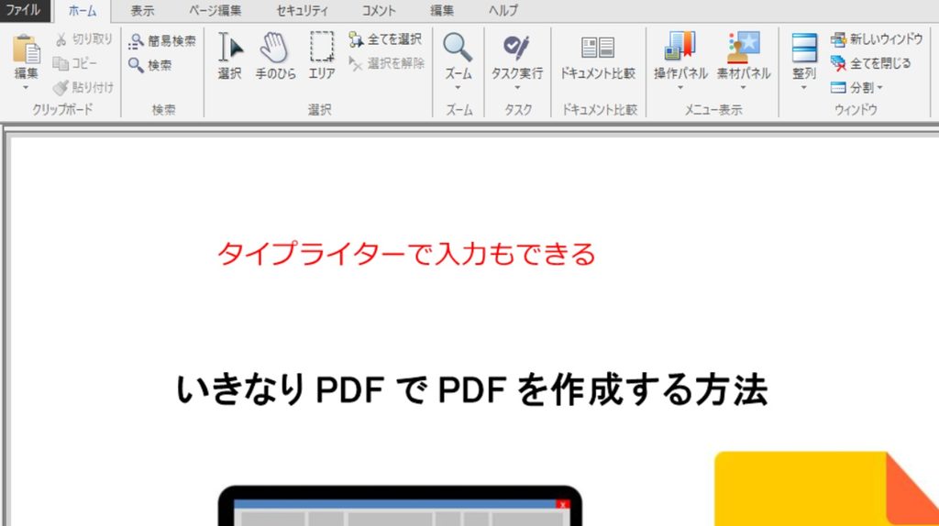Screen dimensions: 939x526
Task: Open the セキュリティ ribbon tab
Action: click(303, 11)
